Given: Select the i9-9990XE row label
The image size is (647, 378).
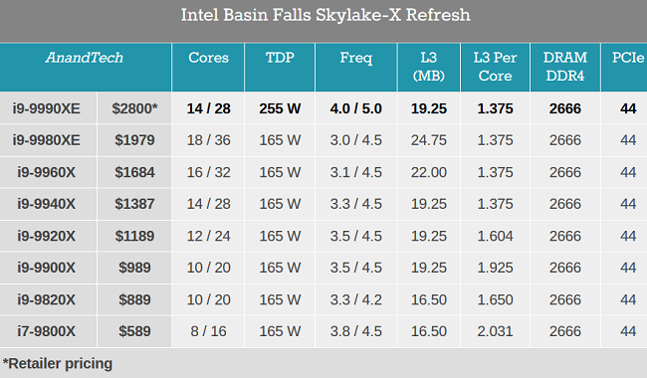Looking at the screenshot, I should 47,108.
